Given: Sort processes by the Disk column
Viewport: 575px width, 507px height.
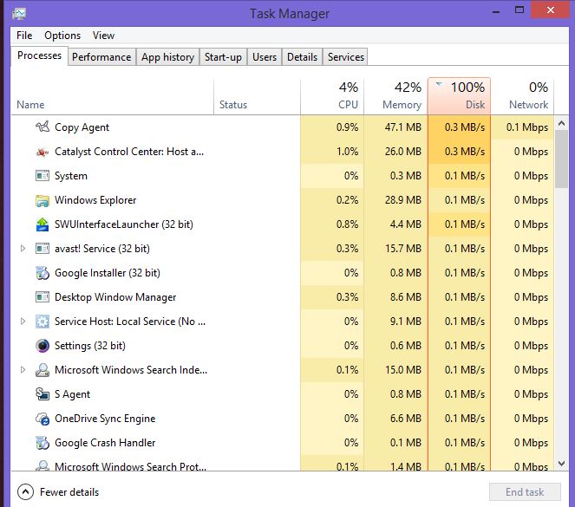Looking at the screenshot, I should [459, 96].
